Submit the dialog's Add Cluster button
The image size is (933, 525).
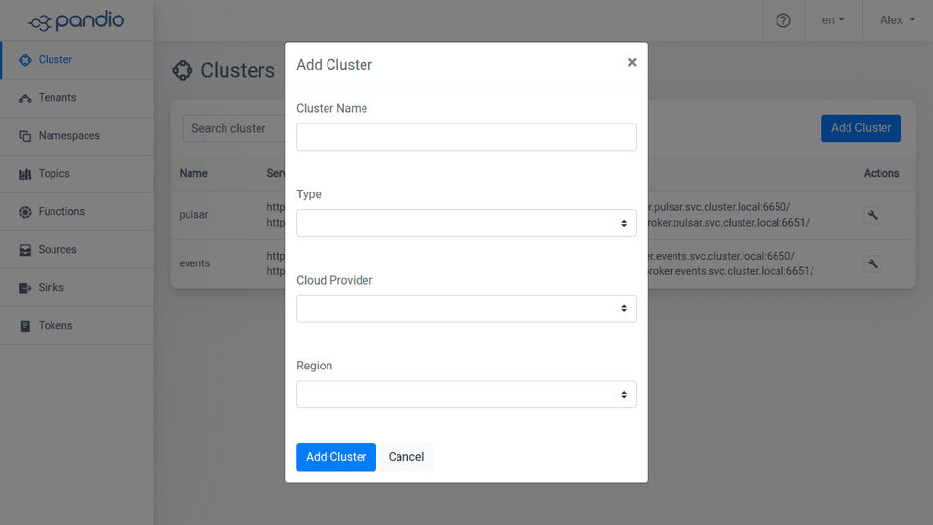point(336,457)
